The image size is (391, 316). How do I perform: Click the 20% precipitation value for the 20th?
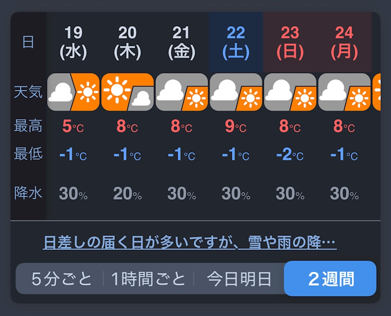(x=127, y=194)
